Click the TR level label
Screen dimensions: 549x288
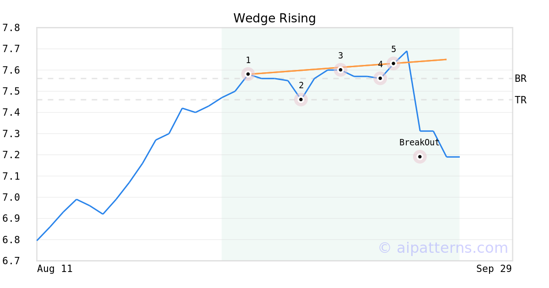[521, 100]
